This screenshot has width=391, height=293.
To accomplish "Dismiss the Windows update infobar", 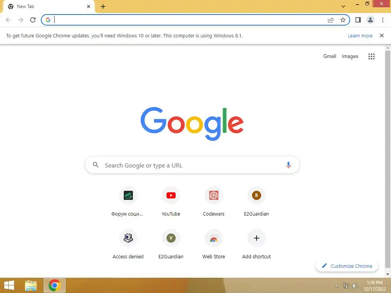I will (382, 35).
